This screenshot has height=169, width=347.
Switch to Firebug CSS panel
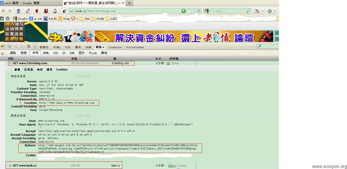point(68,47)
